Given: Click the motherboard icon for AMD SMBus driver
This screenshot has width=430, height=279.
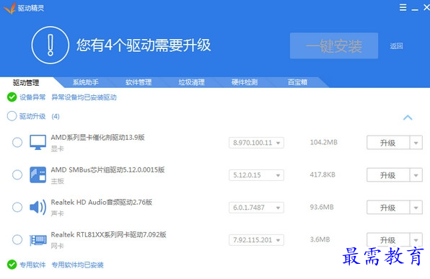Looking at the screenshot, I should [38, 174].
